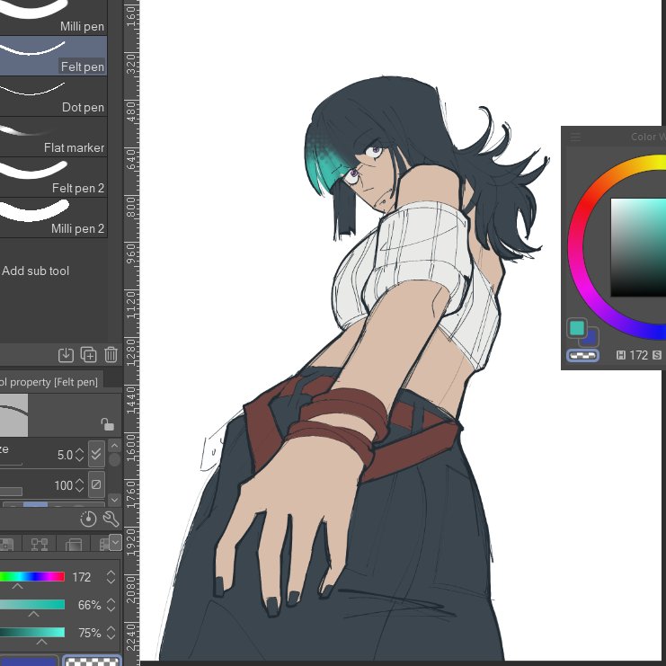This screenshot has height=666, width=666.
Task: Open brush size dynamics double-chevron button
Action: coord(96,454)
